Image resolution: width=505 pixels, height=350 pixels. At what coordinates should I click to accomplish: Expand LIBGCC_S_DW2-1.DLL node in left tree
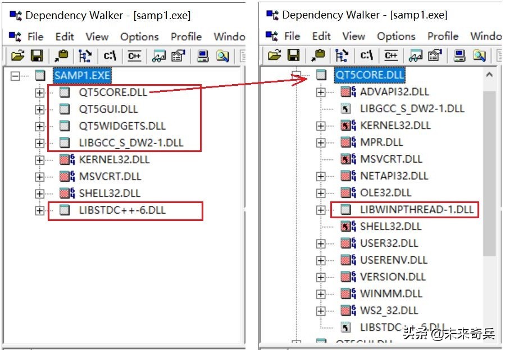click(x=39, y=143)
